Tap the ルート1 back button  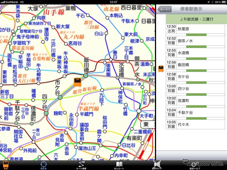(x=165, y=10)
